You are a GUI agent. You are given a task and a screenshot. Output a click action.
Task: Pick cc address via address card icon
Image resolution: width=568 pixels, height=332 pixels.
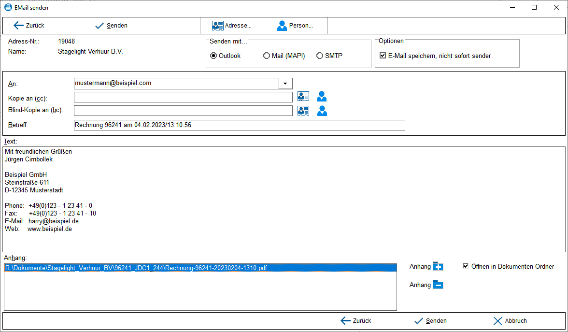tap(303, 97)
